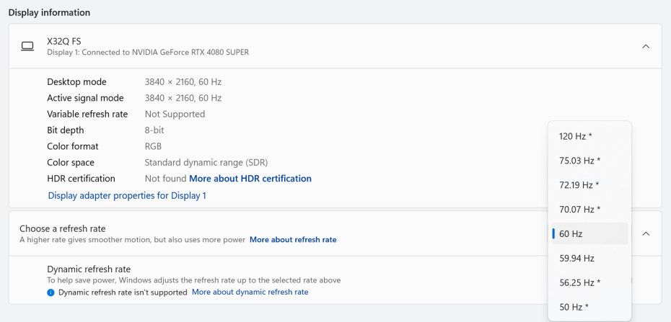The height and width of the screenshot is (322, 671).
Task: Click the Dynamic refresh rate label
Action: tap(89, 269)
